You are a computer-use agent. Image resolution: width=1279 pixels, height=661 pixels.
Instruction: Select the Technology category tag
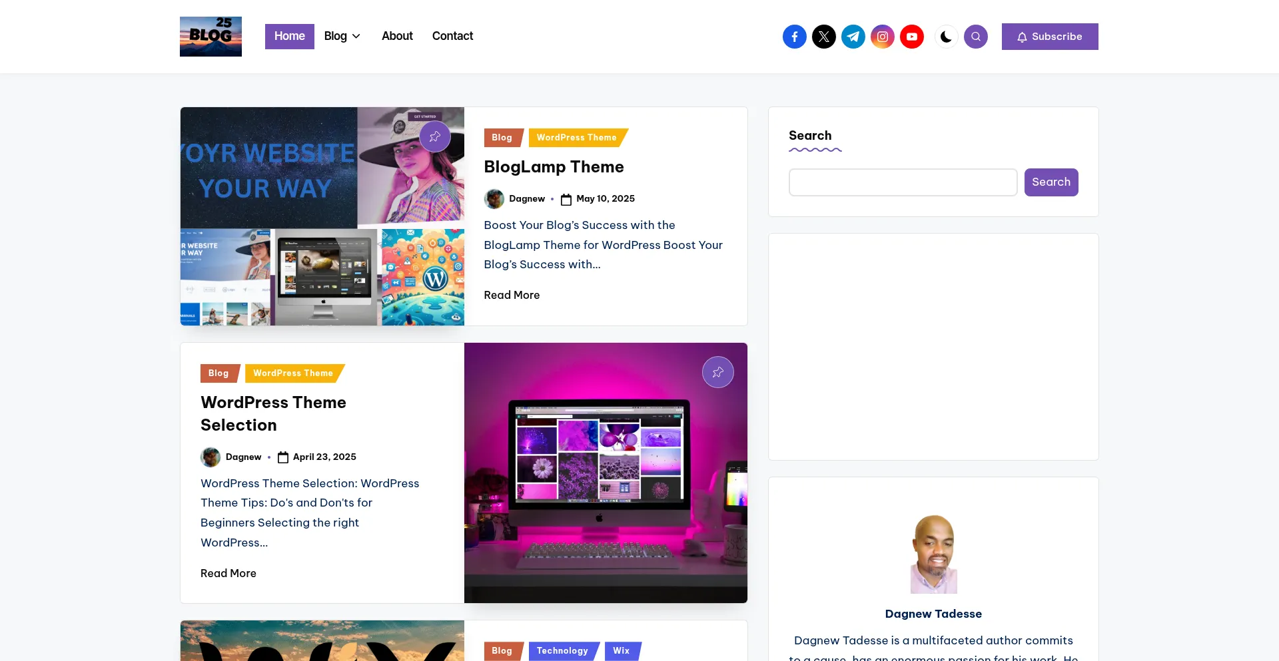coord(563,651)
